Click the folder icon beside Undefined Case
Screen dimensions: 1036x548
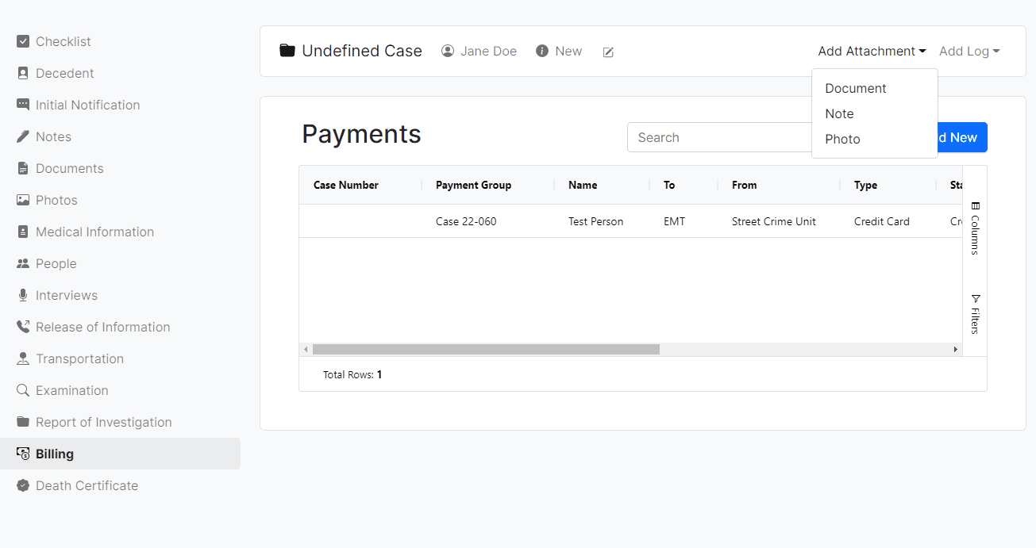pyautogui.click(x=287, y=50)
